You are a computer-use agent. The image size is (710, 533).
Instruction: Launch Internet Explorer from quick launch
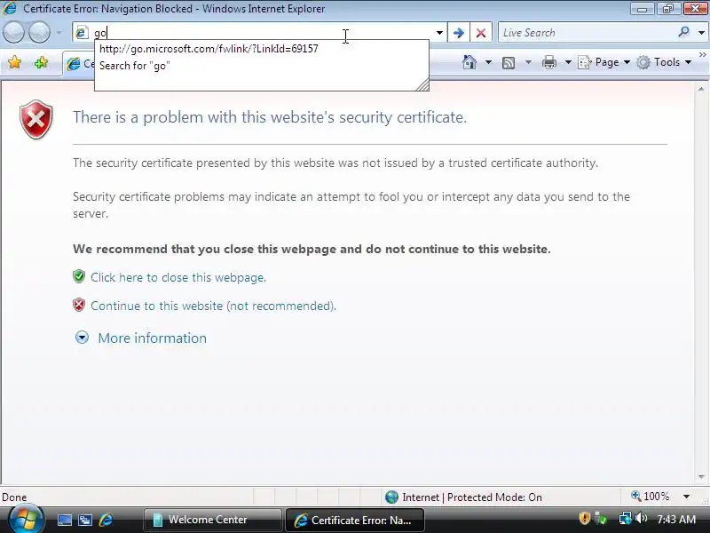106,520
